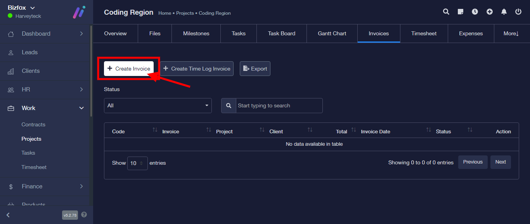Click the search invoices text field

click(x=279, y=105)
